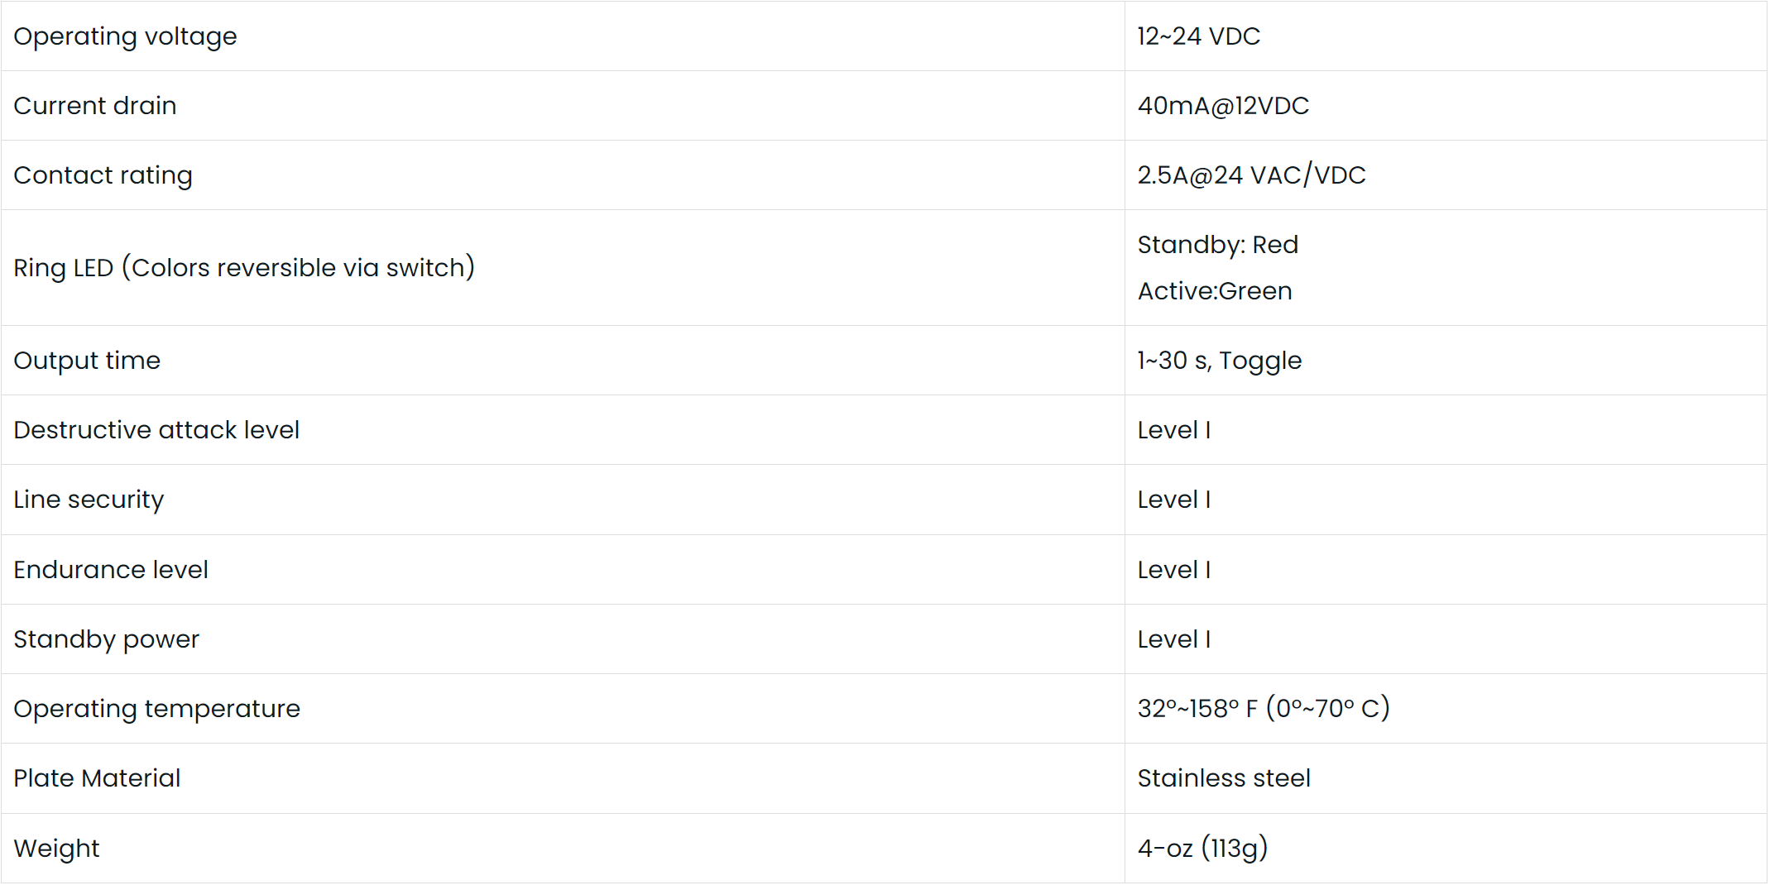Click the Standby power label

[x=107, y=639]
